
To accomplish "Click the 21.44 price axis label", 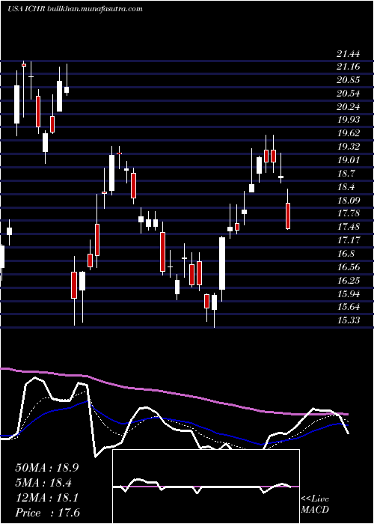I will point(349,53).
